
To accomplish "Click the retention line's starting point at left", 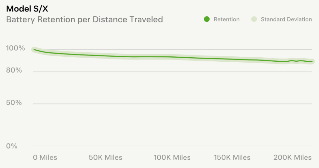I will click(34, 49).
